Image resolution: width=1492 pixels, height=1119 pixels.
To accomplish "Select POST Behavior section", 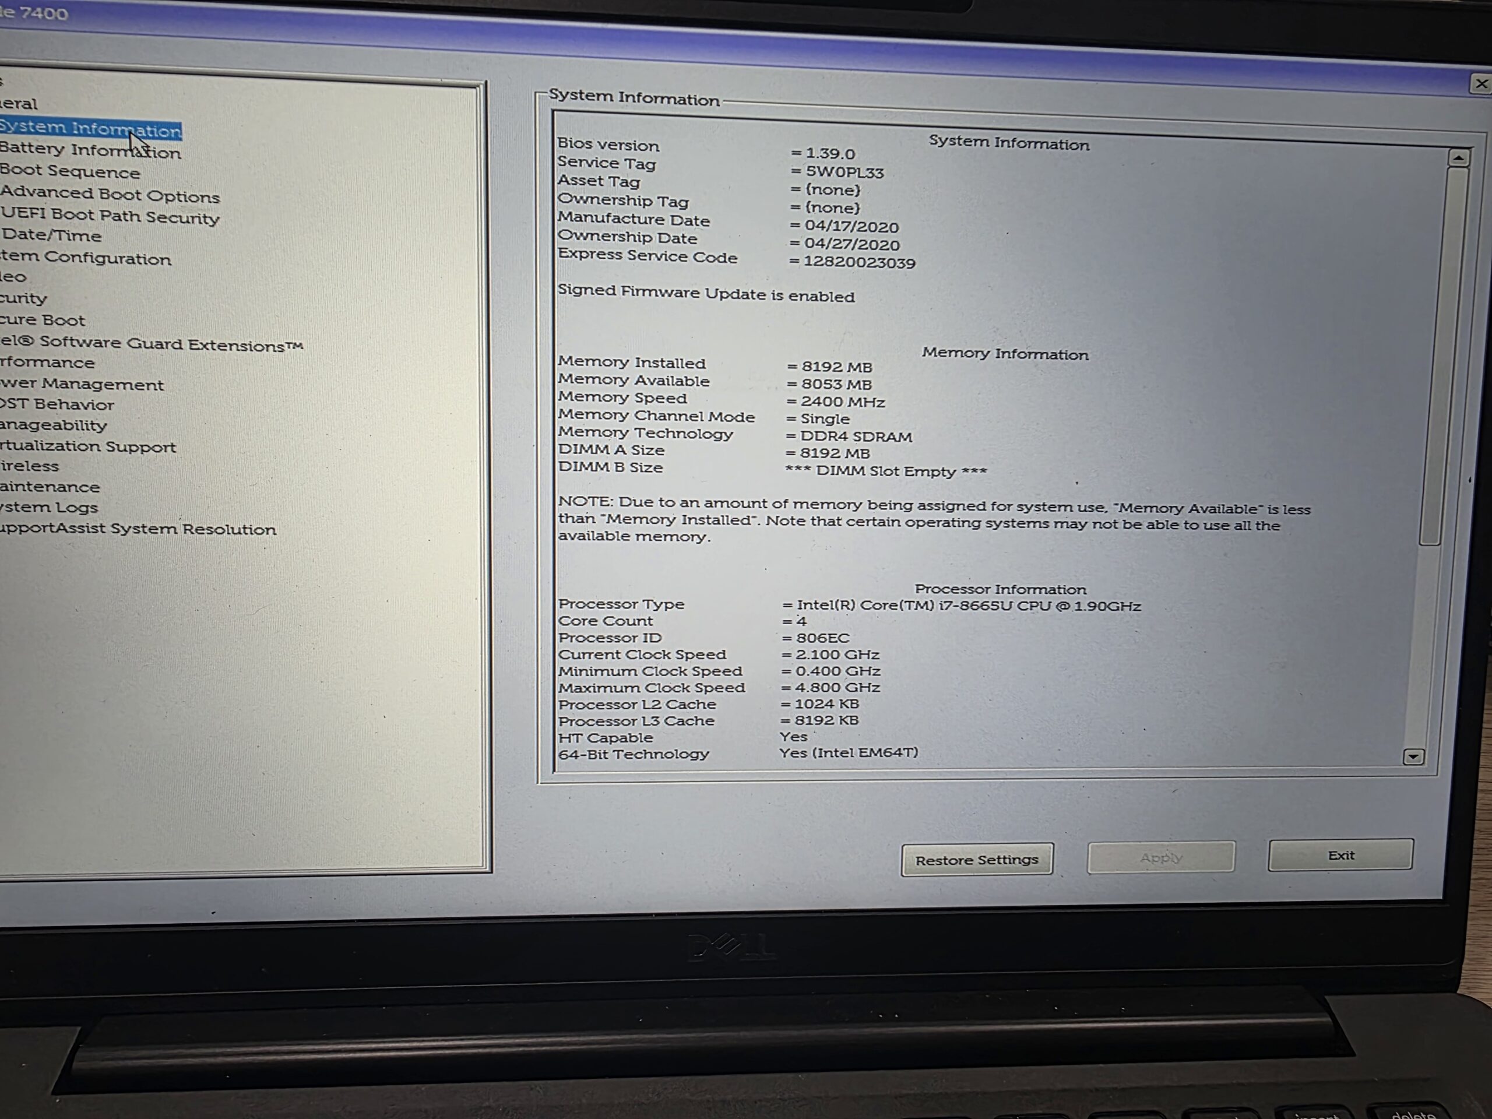I will [57, 404].
